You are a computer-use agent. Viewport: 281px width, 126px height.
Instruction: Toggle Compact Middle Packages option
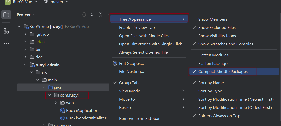click(223, 72)
